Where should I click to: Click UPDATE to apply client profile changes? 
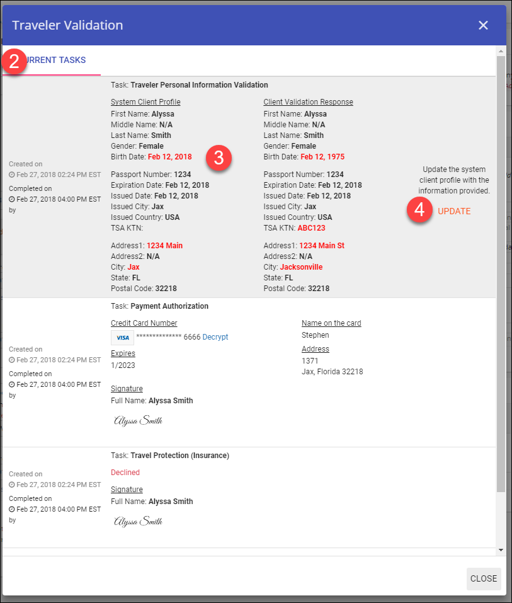pos(454,211)
